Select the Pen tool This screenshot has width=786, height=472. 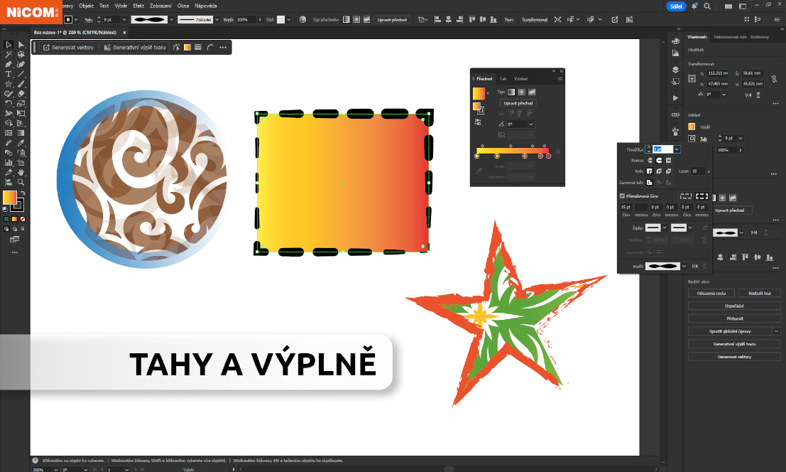[x=9, y=64]
